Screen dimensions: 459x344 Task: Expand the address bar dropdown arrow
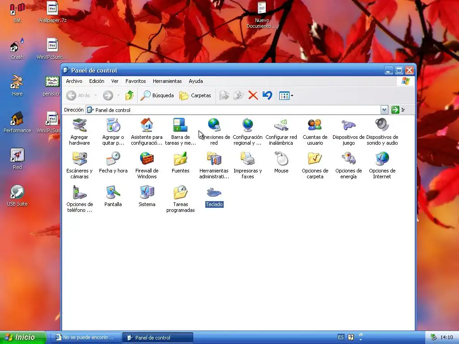tap(384, 110)
